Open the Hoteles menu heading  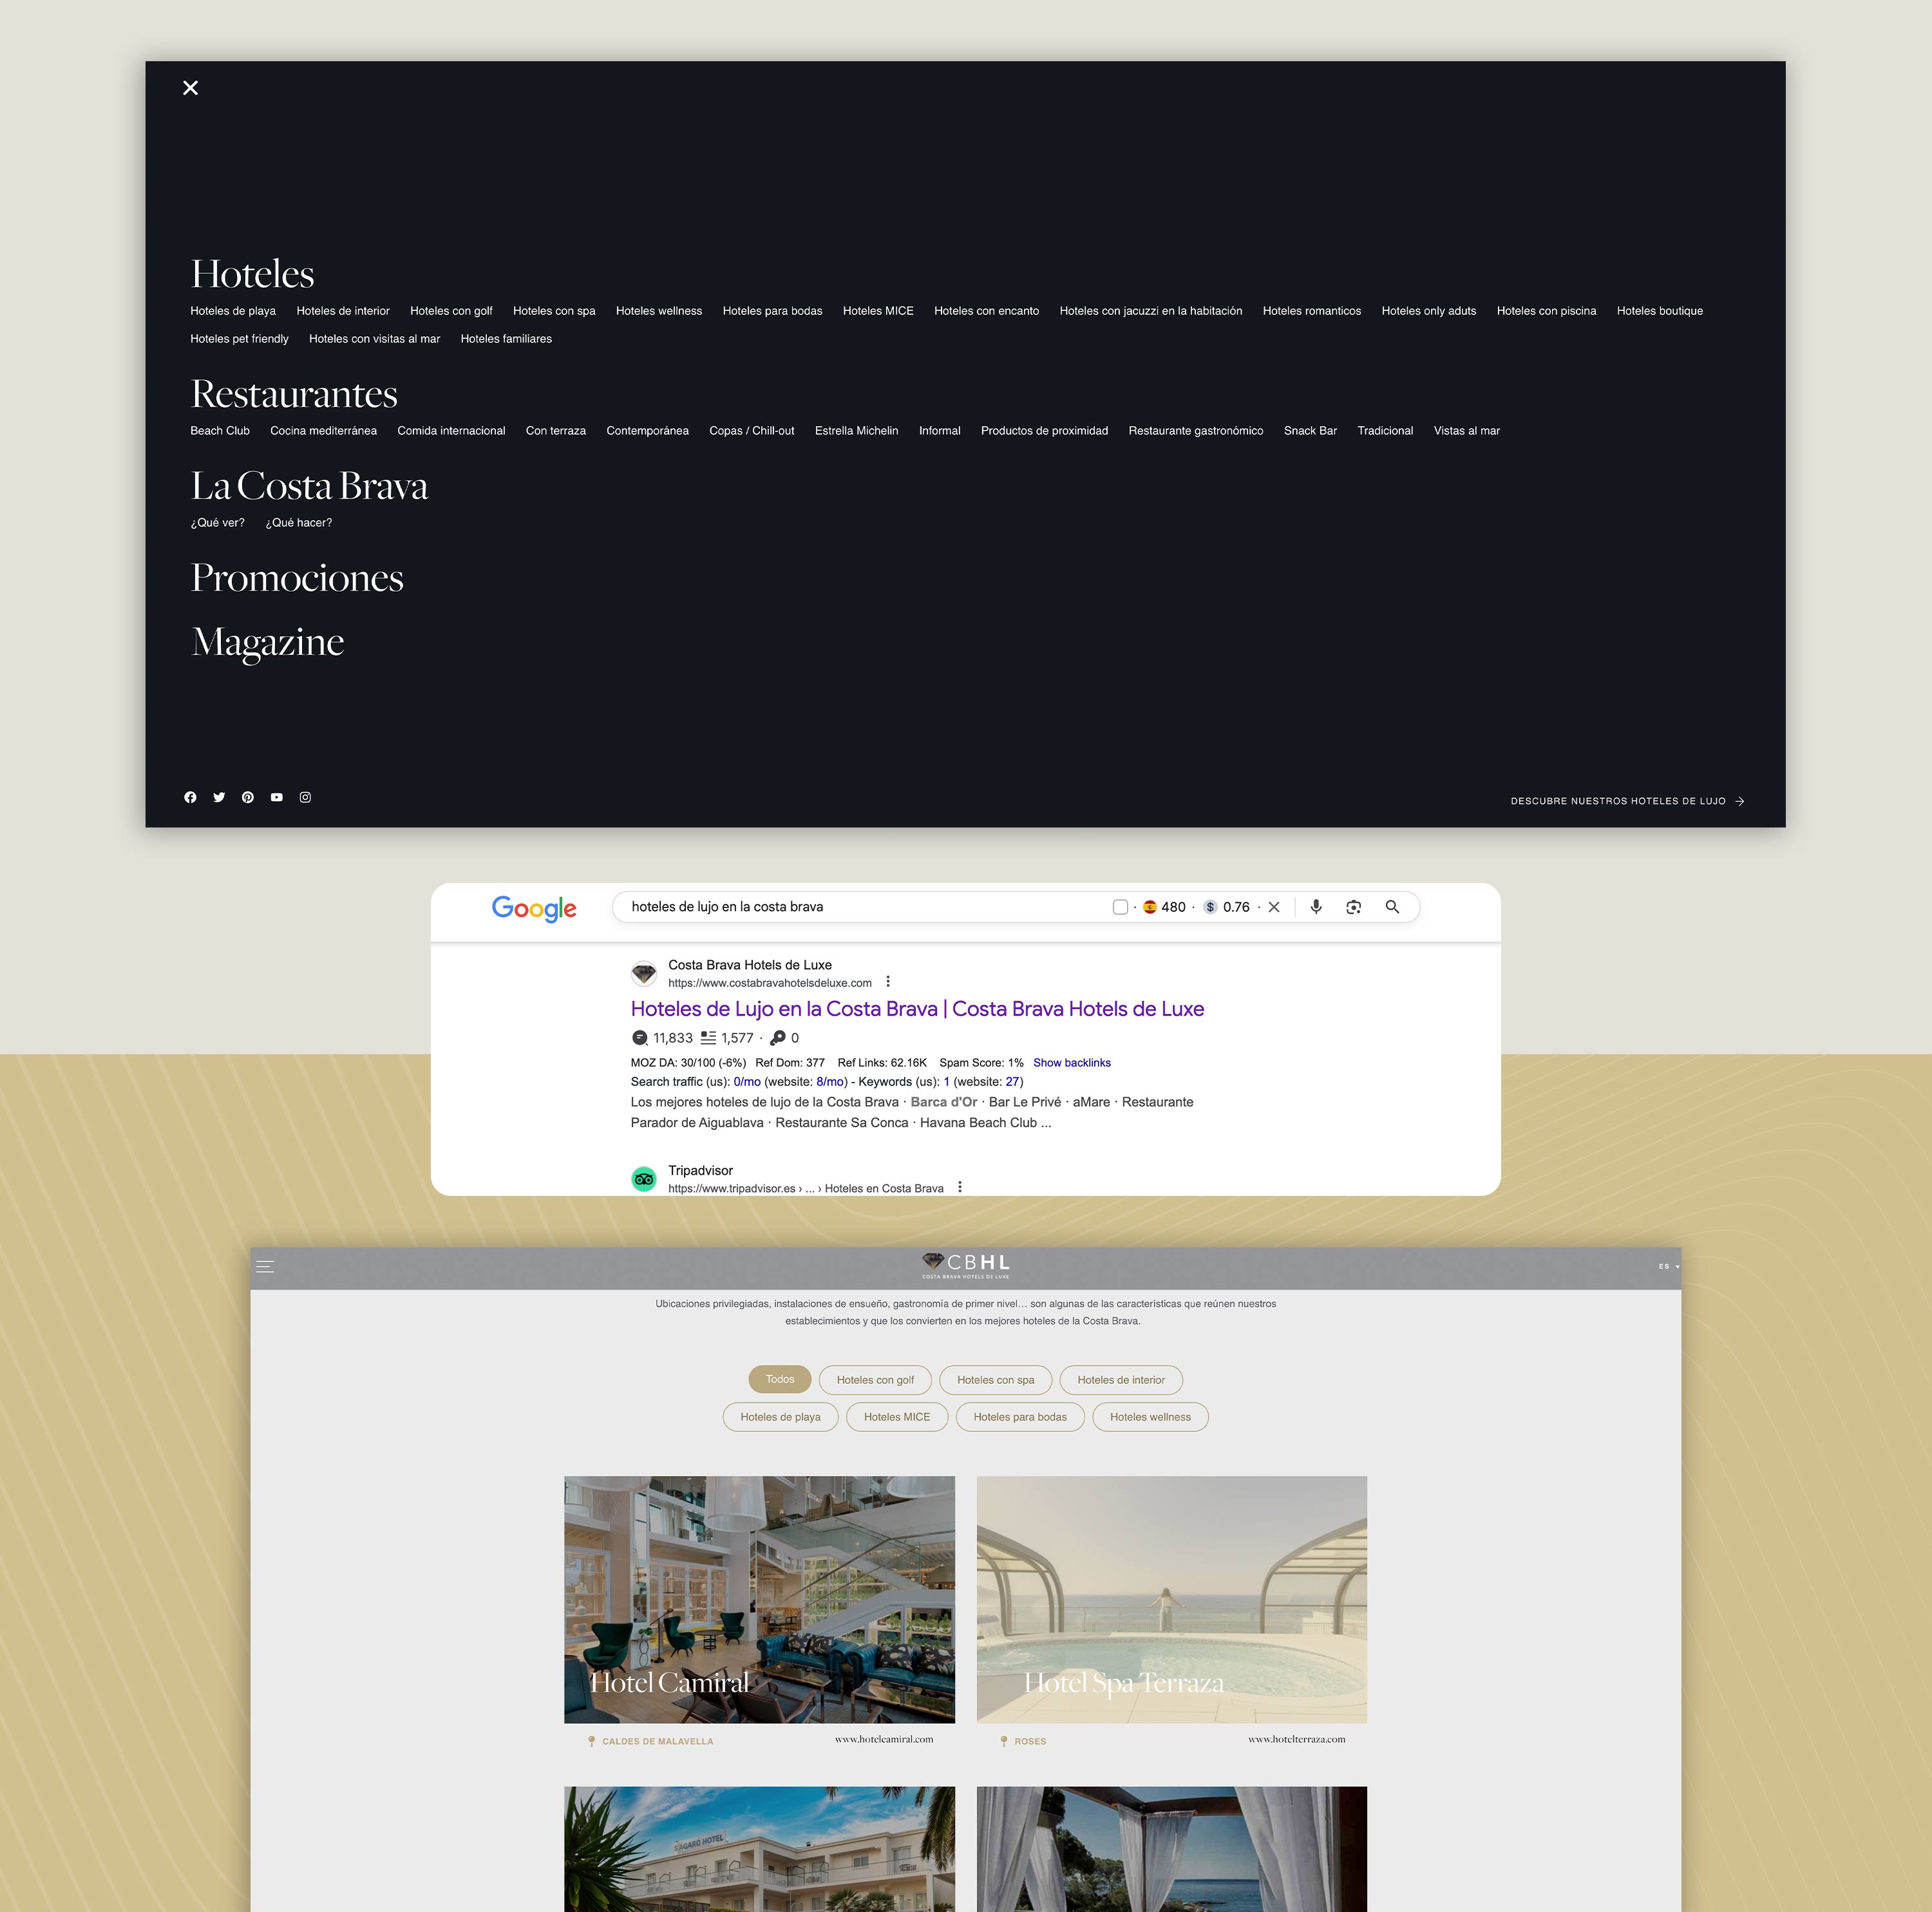point(252,274)
